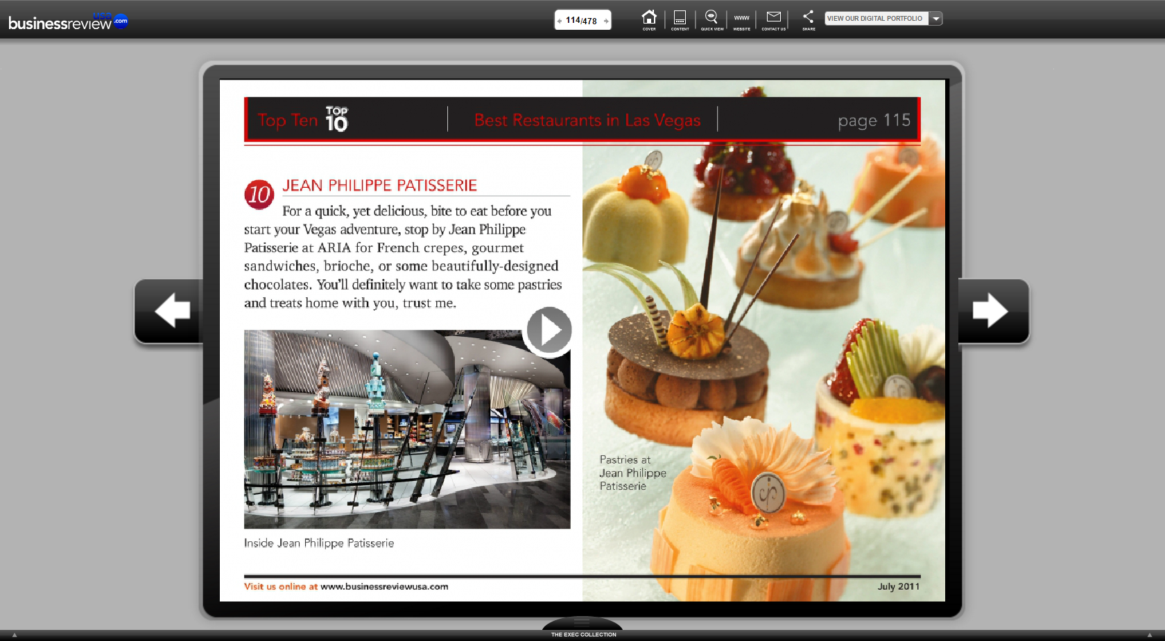Open Quick View magnifier icon
The height and width of the screenshot is (641, 1165).
711,19
